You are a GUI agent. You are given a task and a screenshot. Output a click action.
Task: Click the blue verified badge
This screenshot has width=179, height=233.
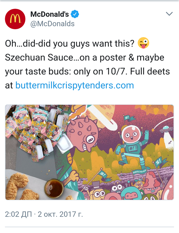75,14
